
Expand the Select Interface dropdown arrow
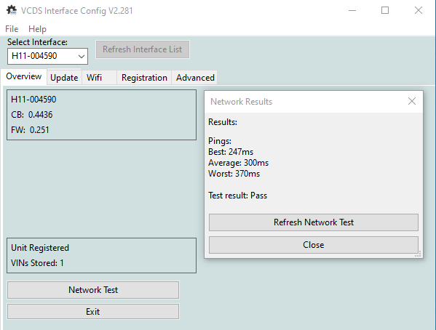coord(82,57)
